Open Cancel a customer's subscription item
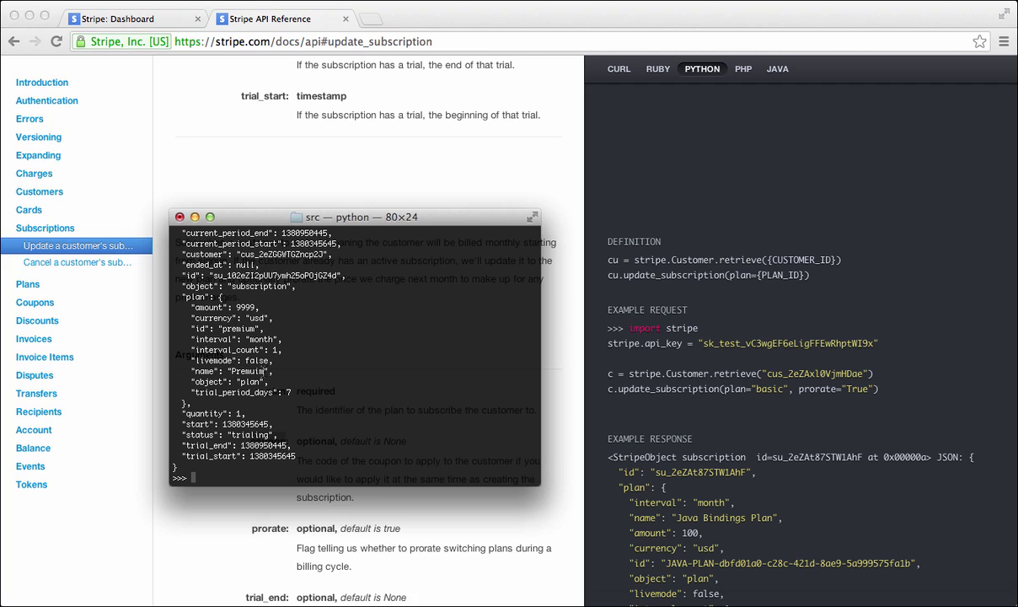Screen dimensions: 1018x607 click(78, 262)
